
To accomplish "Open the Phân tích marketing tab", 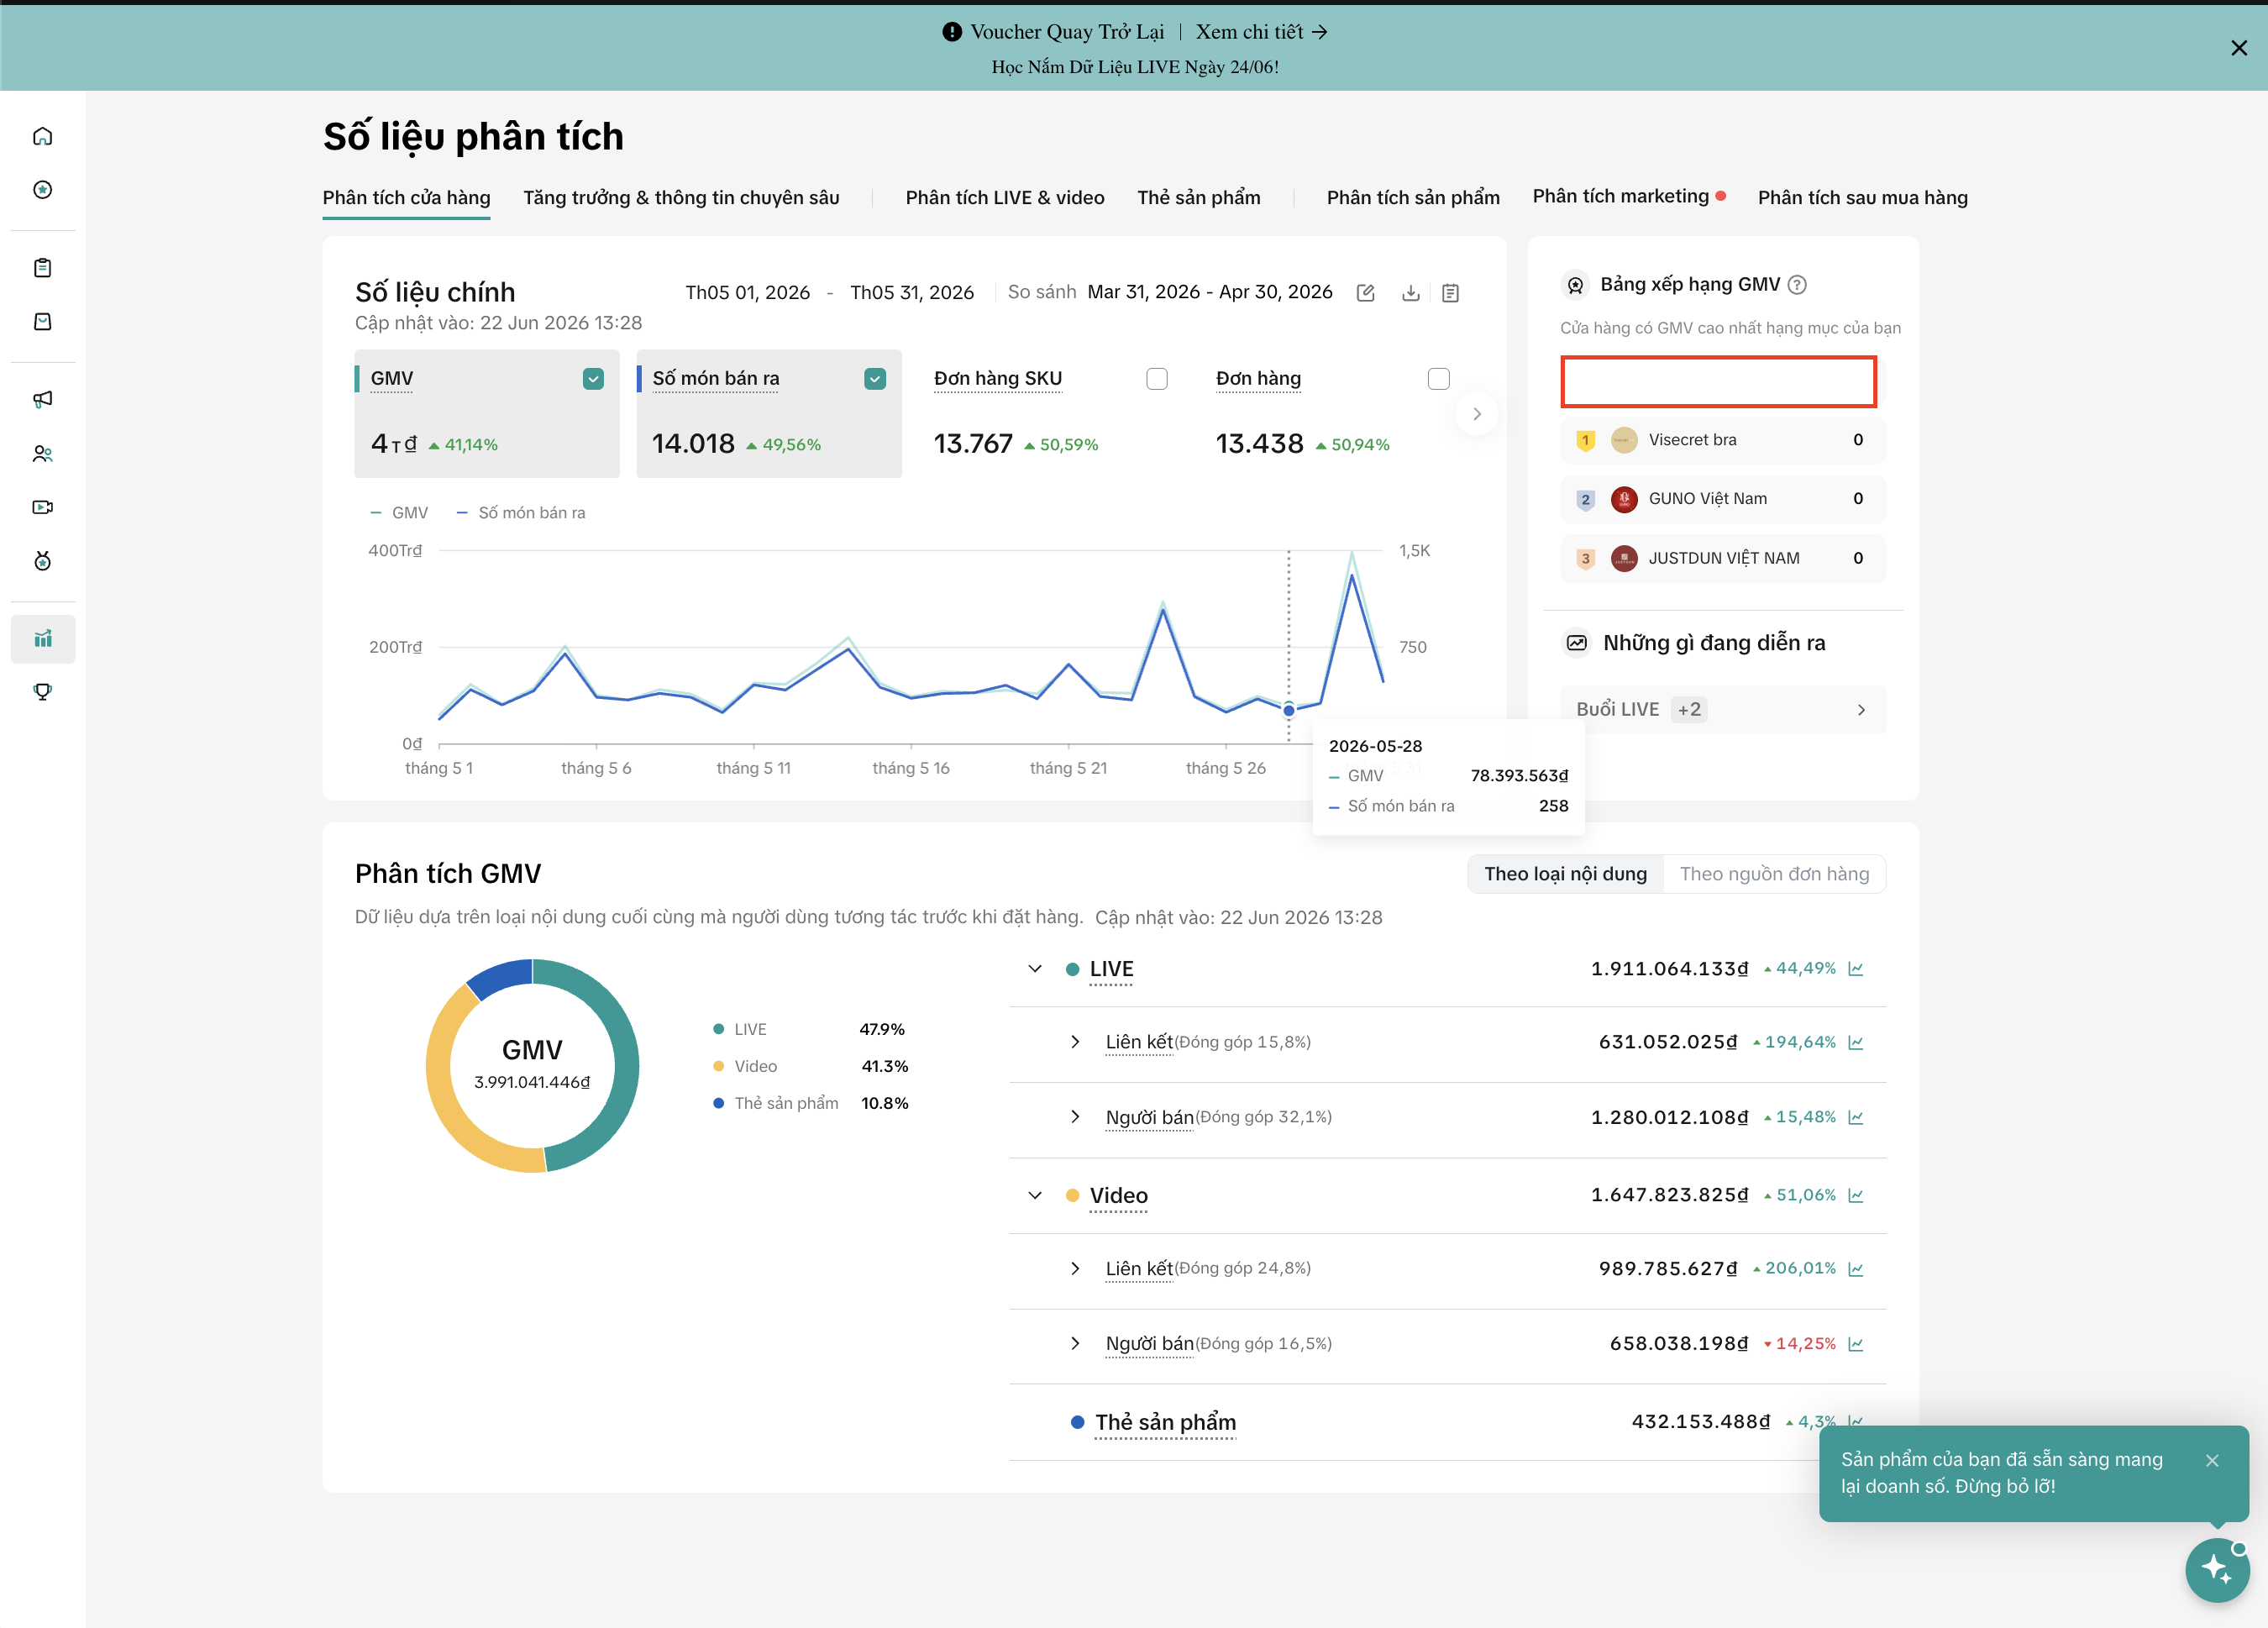I will point(1621,197).
